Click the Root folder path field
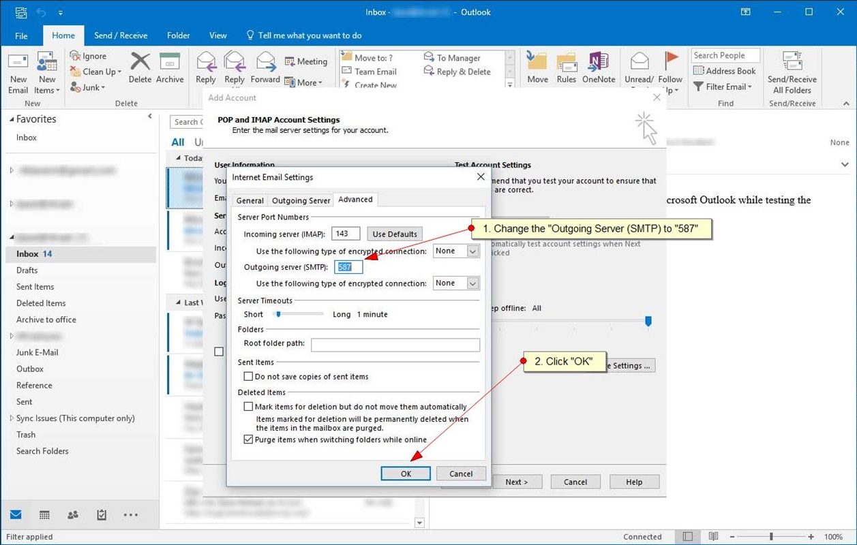The height and width of the screenshot is (545, 857). click(395, 345)
